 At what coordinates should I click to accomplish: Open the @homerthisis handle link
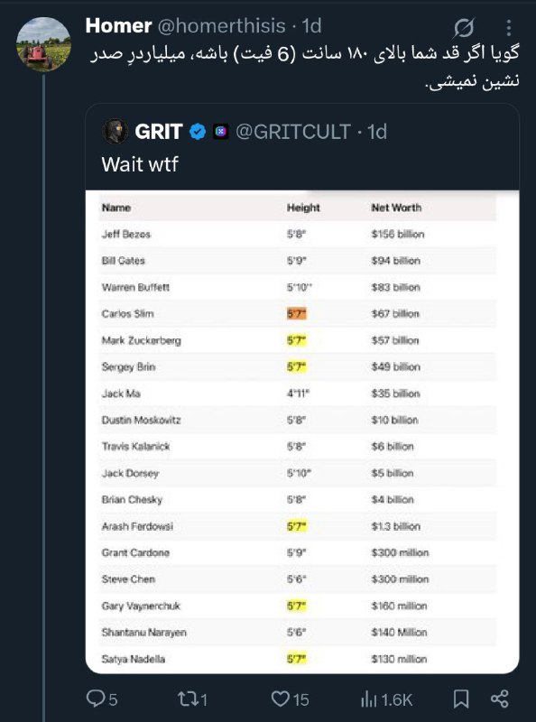tap(221, 26)
